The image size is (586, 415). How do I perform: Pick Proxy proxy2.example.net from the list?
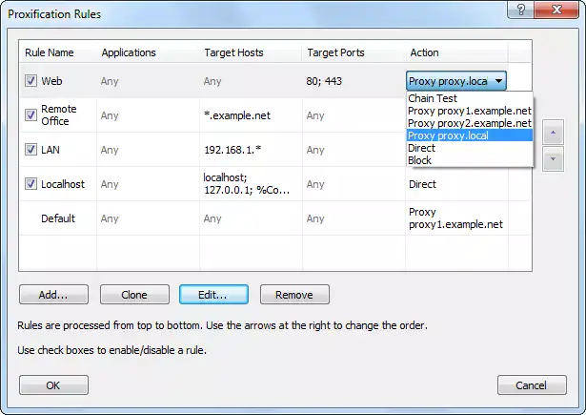(x=469, y=123)
